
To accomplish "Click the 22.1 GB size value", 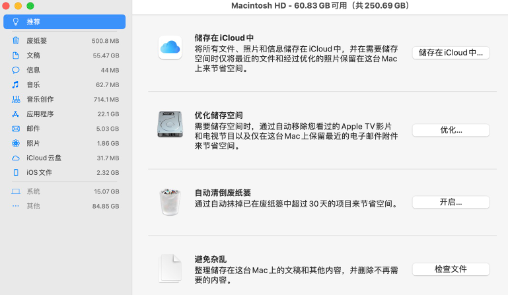I will click(x=108, y=114).
